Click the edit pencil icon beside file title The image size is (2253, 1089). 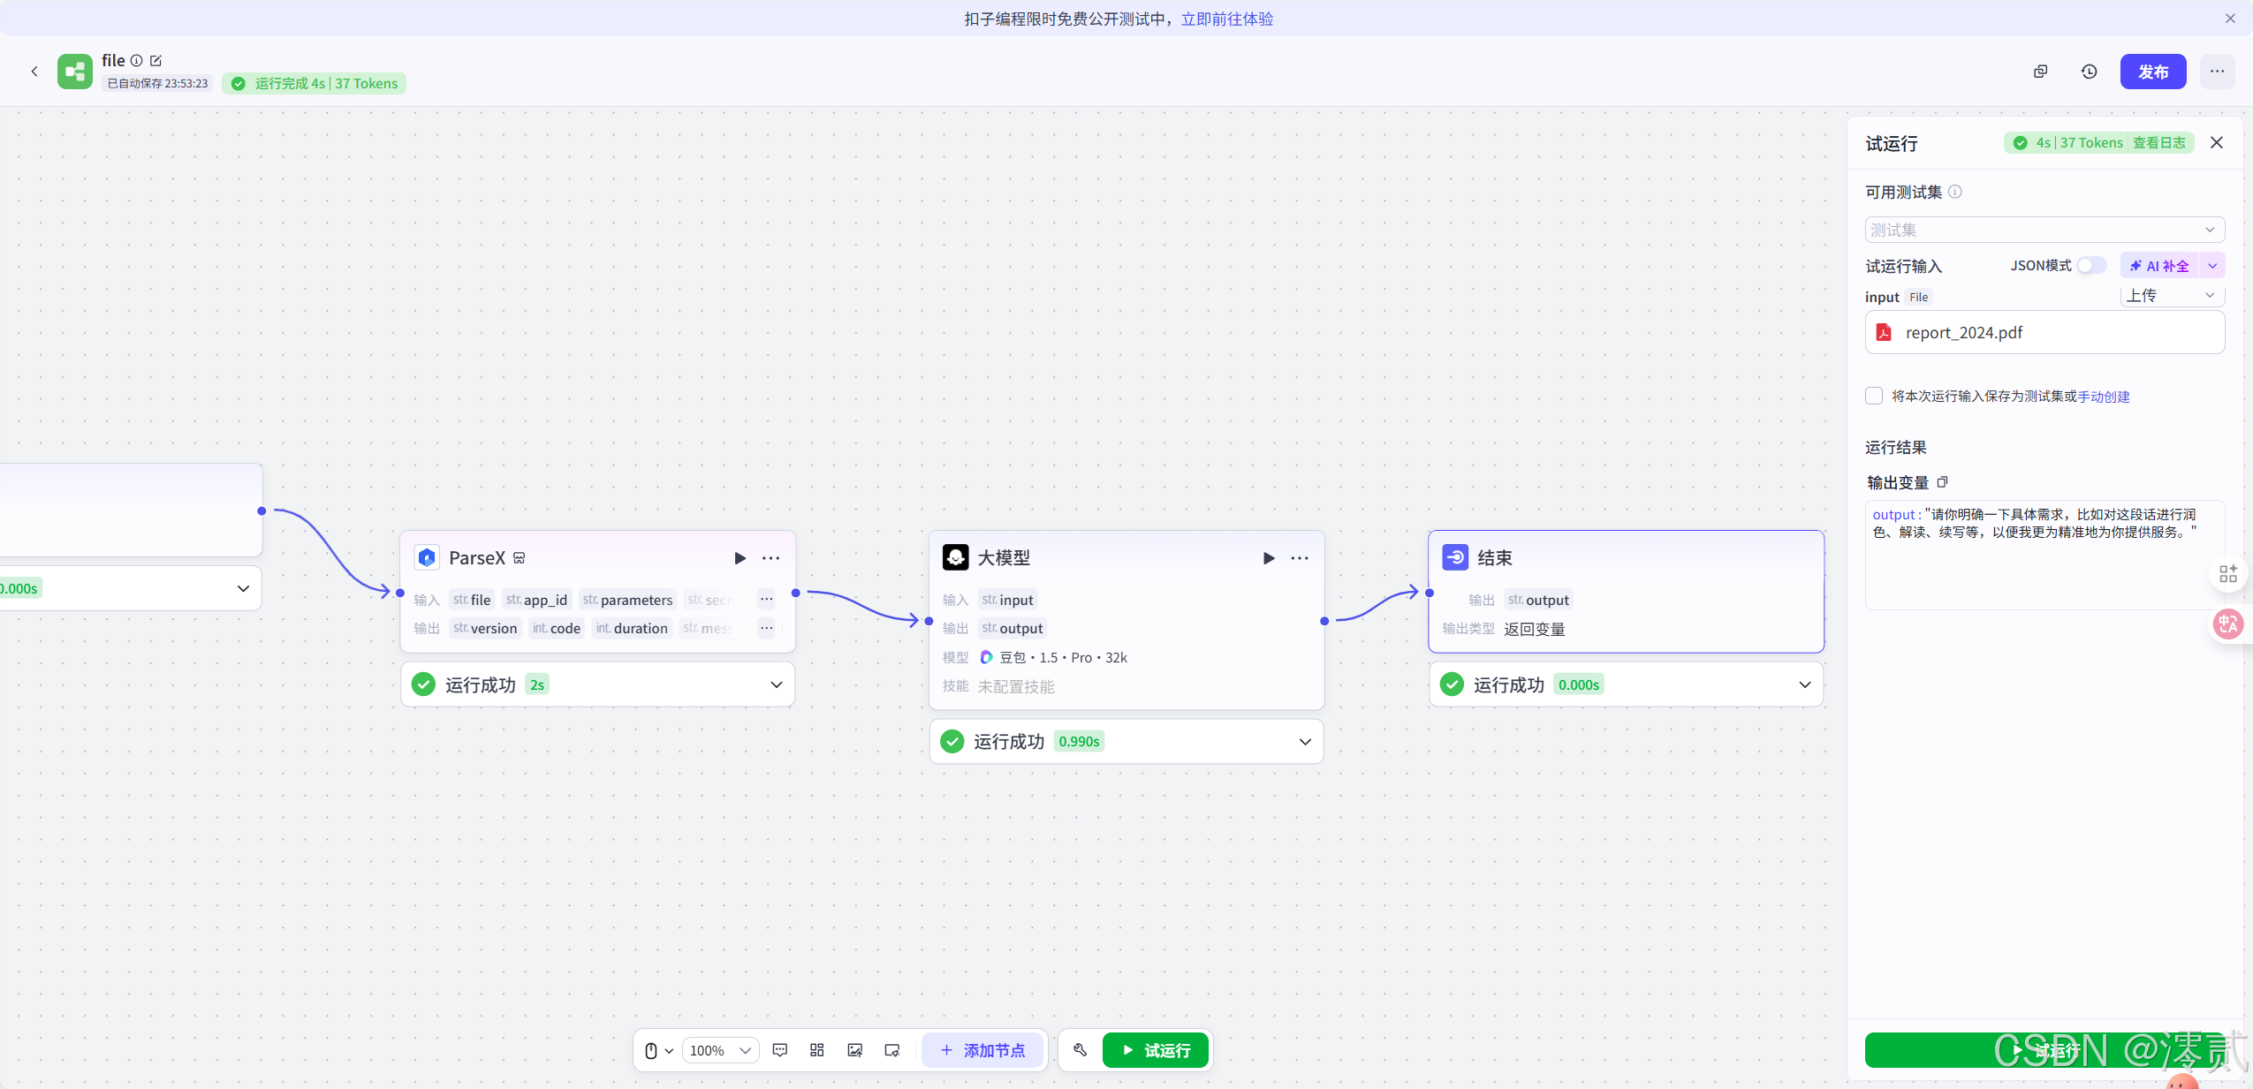pos(156,61)
